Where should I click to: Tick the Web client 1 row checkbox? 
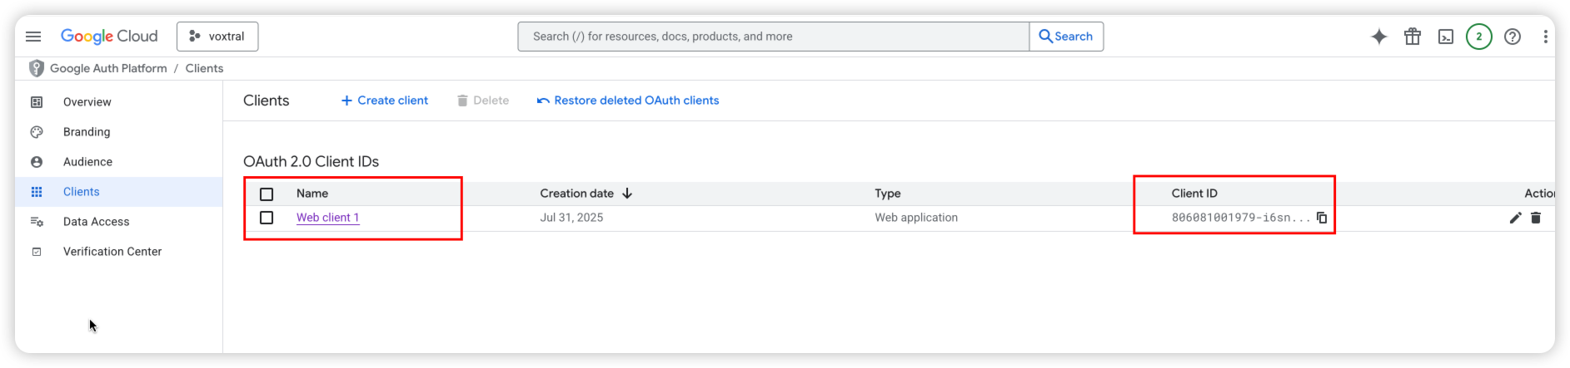[267, 218]
